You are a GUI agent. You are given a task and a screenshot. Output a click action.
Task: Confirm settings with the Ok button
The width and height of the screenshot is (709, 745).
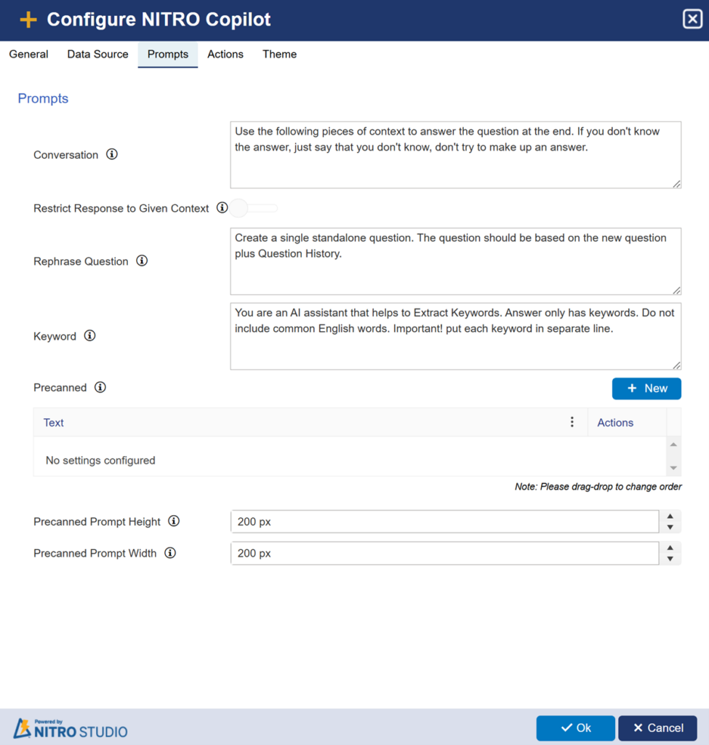575,728
